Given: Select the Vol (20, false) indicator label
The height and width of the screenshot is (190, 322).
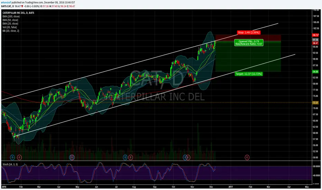Looking at the screenshot, I should [x=10, y=27].
